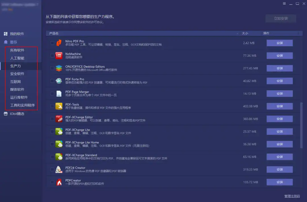This screenshot has width=307, height=202.
Task: Click the PDF-Tools app icon
Action: click(x=59, y=106)
